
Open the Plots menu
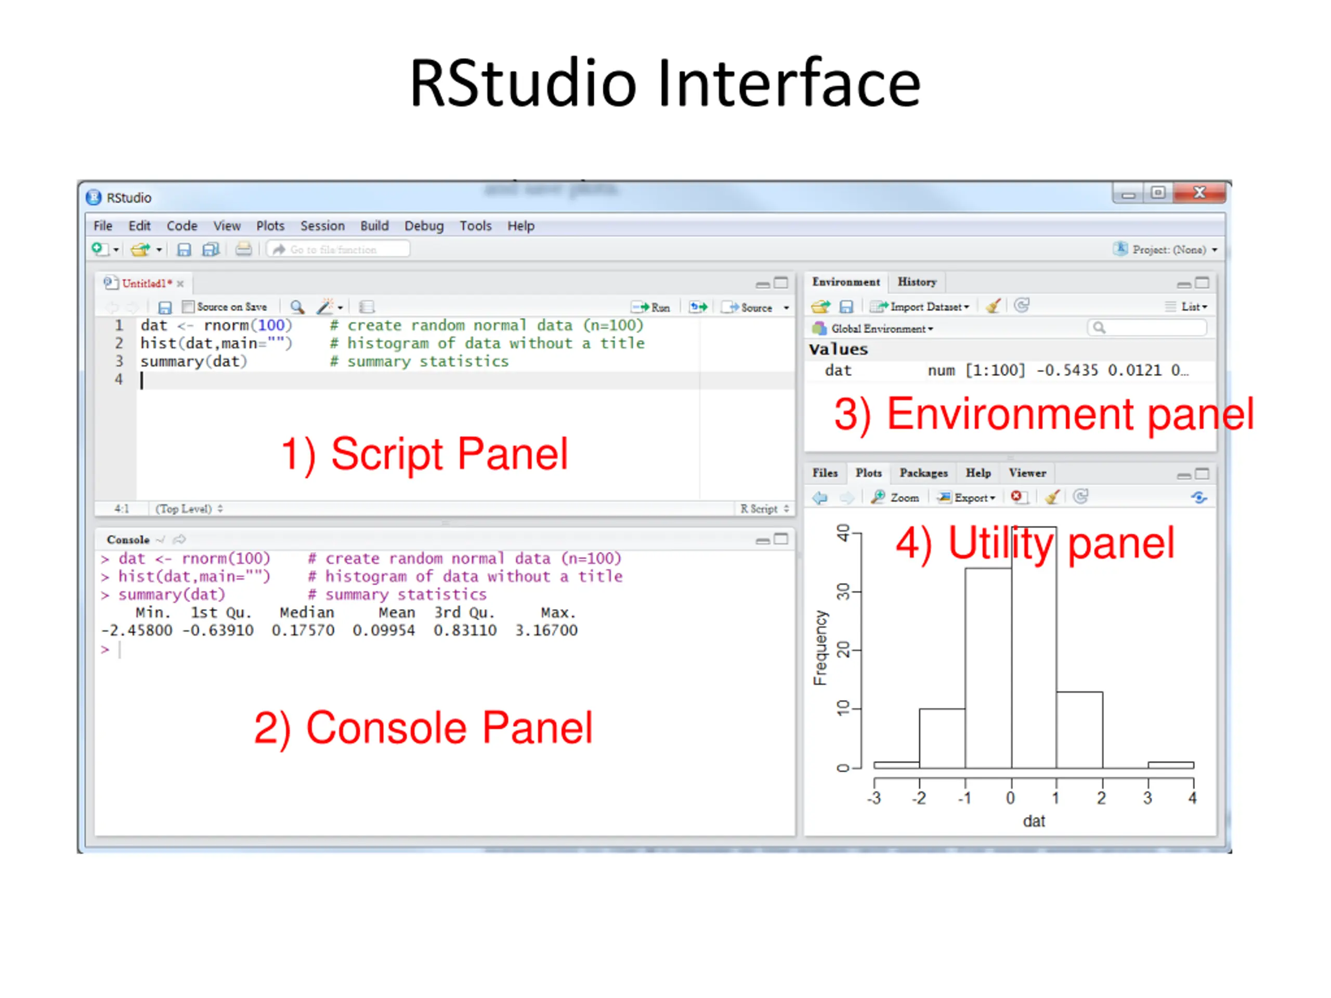click(x=270, y=226)
